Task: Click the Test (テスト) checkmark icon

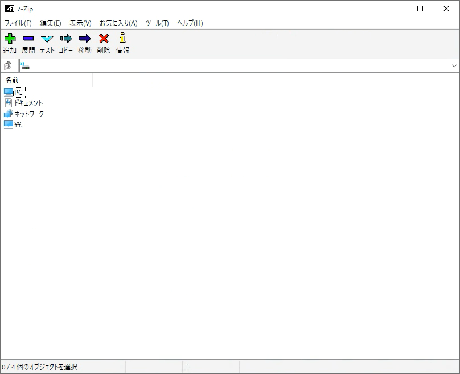Action: [47, 39]
